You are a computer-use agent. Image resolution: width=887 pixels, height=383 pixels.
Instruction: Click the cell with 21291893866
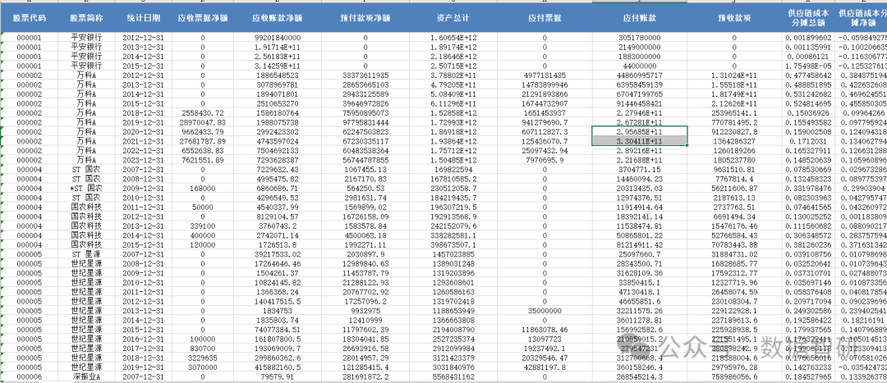click(x=545, y=94)
